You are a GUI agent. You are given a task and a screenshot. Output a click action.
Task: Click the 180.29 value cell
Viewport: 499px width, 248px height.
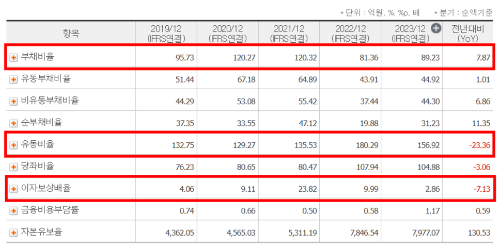367,145
